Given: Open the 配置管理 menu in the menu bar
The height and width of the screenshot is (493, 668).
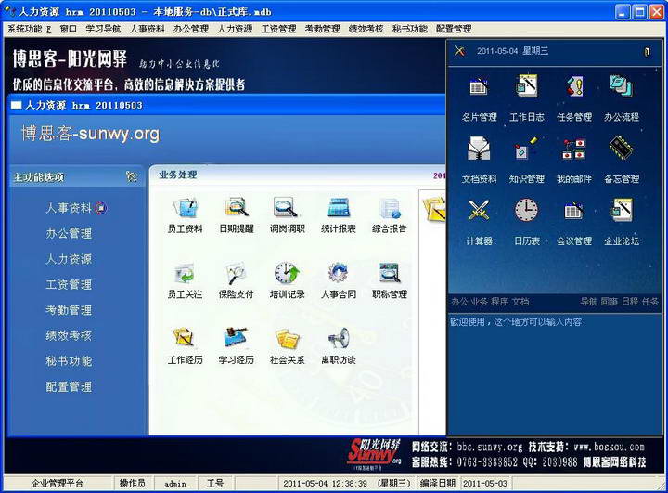Looking at the screenshot, I should pyautogui.click(x=454, y=29).
